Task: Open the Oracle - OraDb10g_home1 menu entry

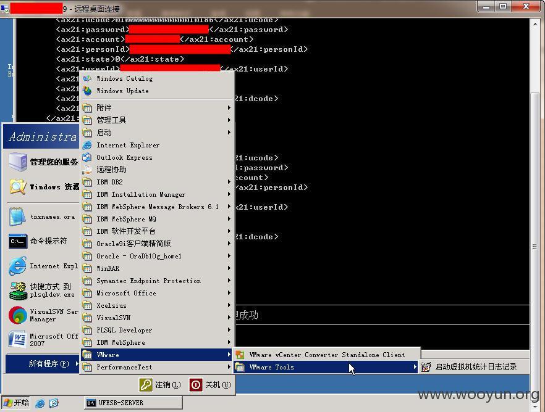Action: (157, 256)
